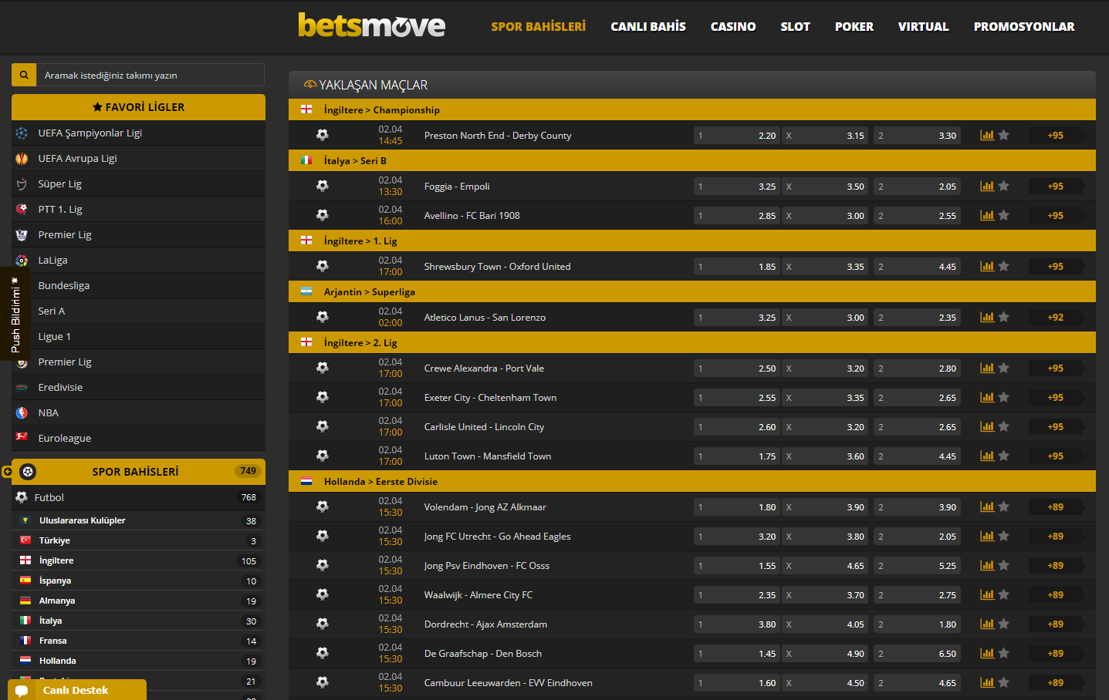This screenshot has width=1109, height=700.
Task: Open statistics chart for Foggia - Empoli
Action: (x=987, y=186)
